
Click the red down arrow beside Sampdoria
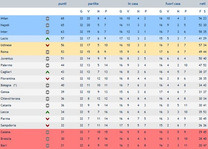tap(47, 125)
